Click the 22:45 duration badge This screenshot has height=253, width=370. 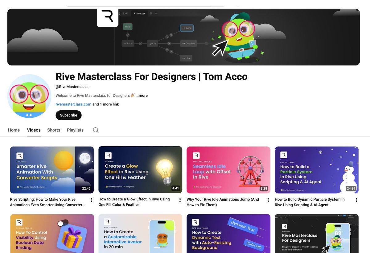[86, 188]
